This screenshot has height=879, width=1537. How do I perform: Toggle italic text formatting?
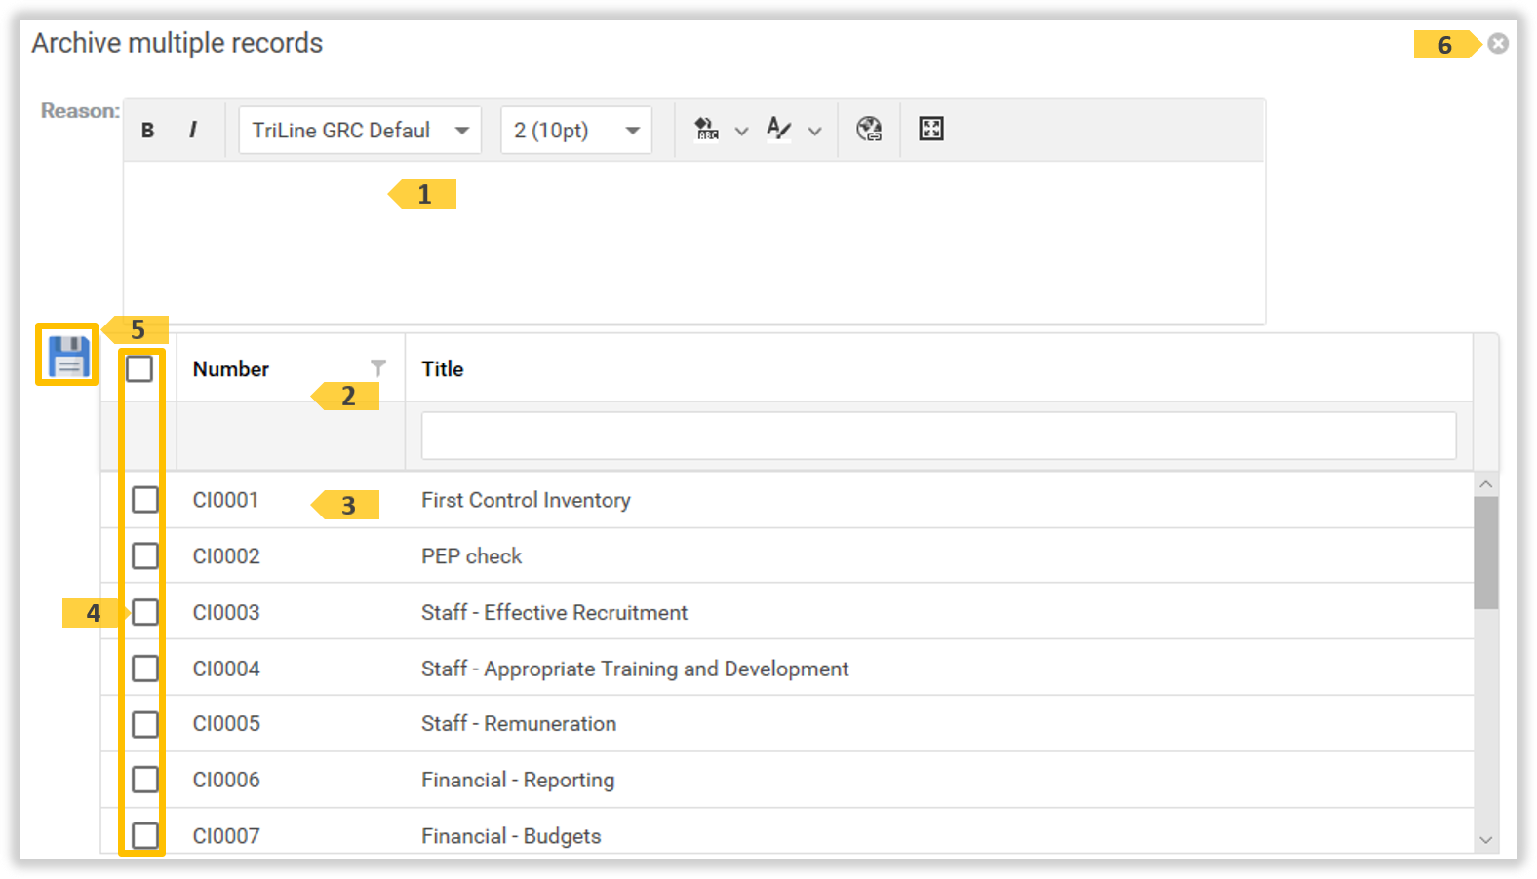point(193,130)
